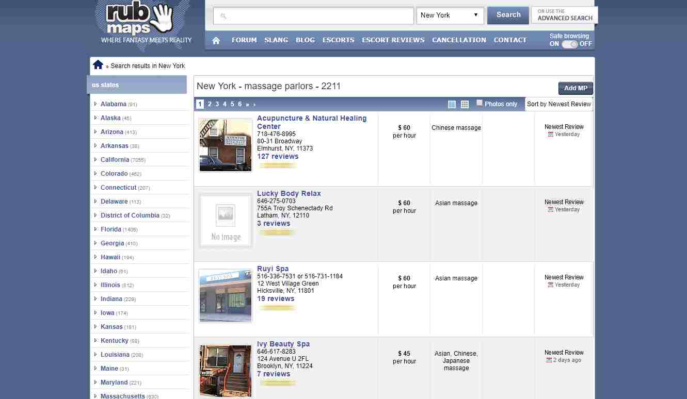The height and width of the screenshot is (399, 687).
Task: Open the New York location dropdown
Action: tap(450, 15)
